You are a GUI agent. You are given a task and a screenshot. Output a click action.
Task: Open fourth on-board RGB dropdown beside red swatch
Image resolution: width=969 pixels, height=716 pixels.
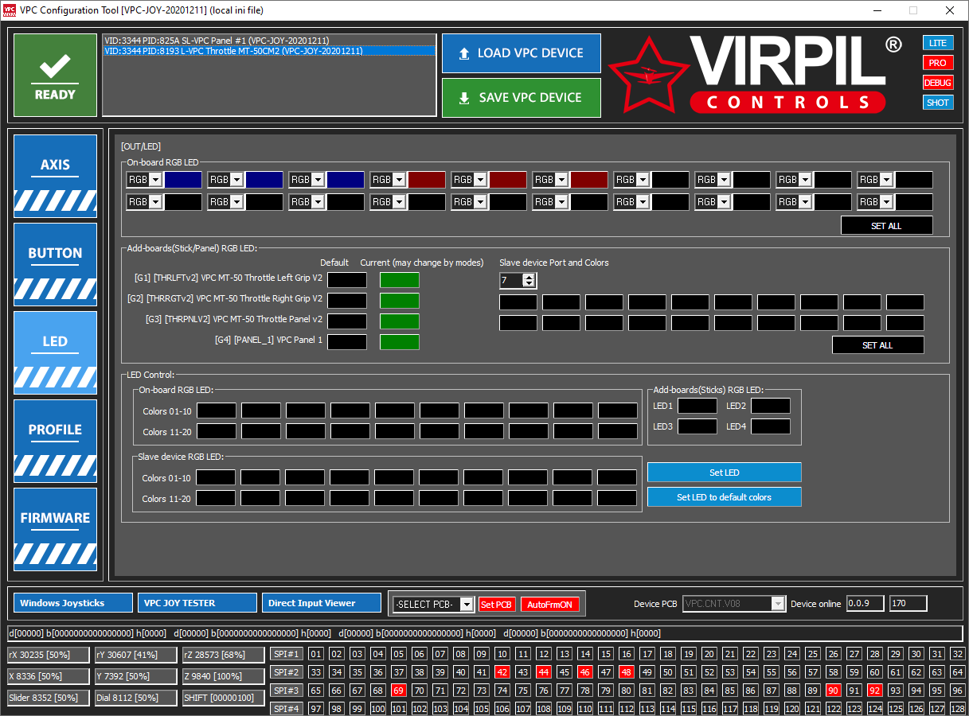tap(399, 180)
